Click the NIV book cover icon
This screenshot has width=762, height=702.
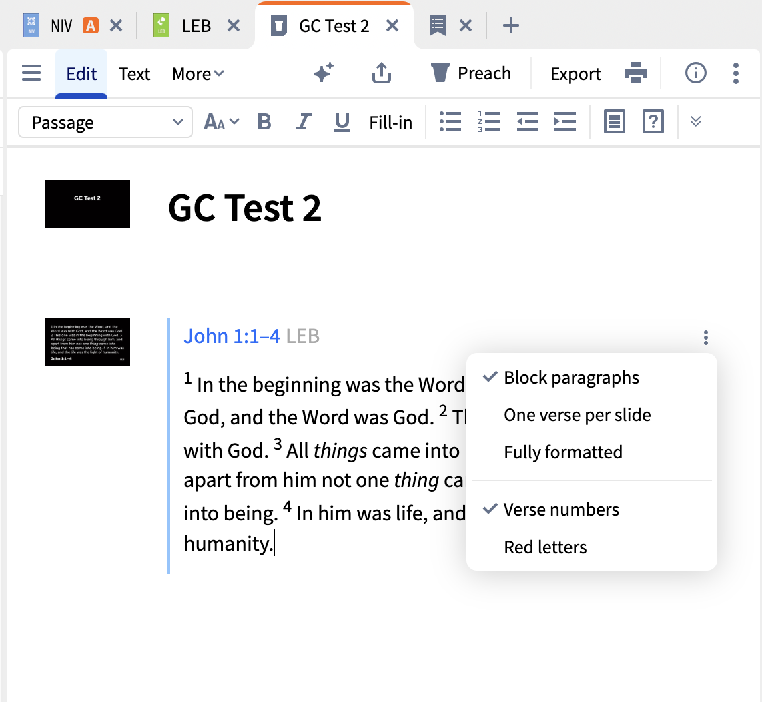coord(31,25)
